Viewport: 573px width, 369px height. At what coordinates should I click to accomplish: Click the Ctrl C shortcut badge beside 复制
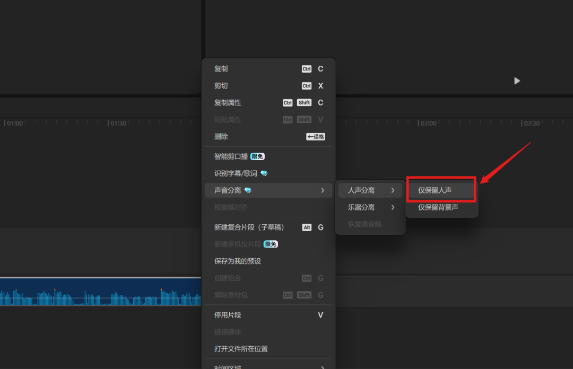tap(312, 68)
